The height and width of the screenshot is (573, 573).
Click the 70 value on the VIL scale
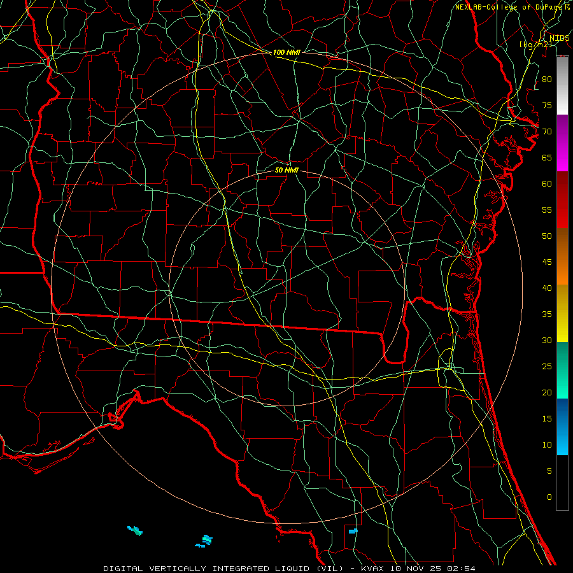pos(547,132)
